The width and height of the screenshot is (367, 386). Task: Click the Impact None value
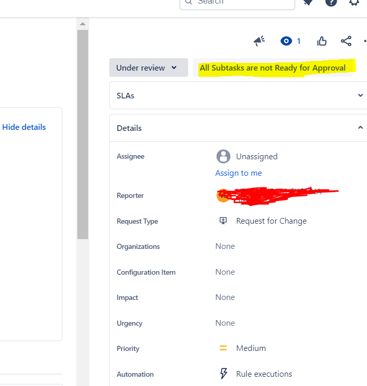tap(225, 297)
